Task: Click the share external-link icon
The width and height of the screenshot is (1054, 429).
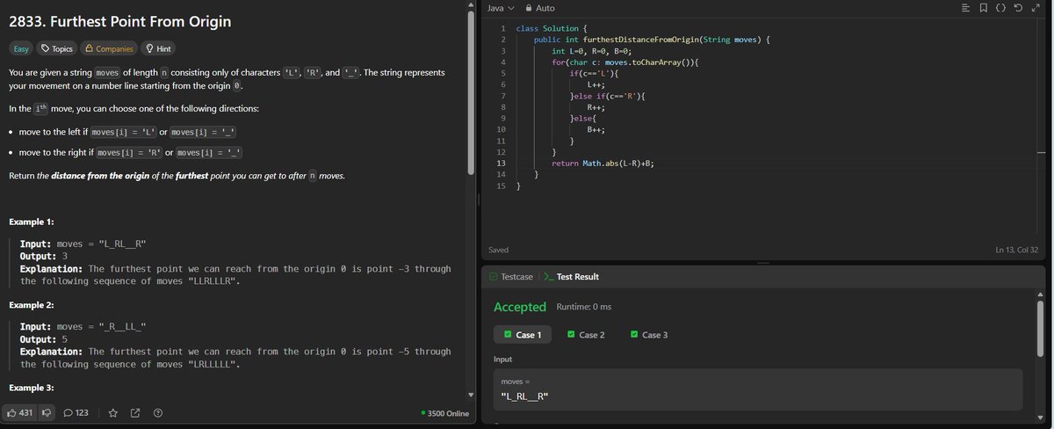Action: point(135,412)
